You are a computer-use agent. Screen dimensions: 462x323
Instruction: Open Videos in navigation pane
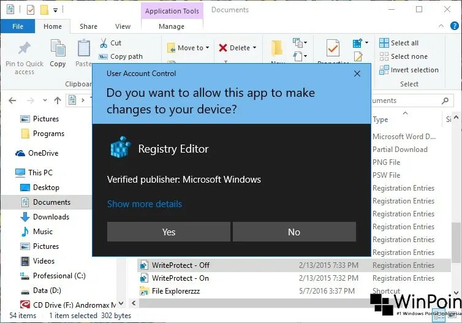(38, 261)
